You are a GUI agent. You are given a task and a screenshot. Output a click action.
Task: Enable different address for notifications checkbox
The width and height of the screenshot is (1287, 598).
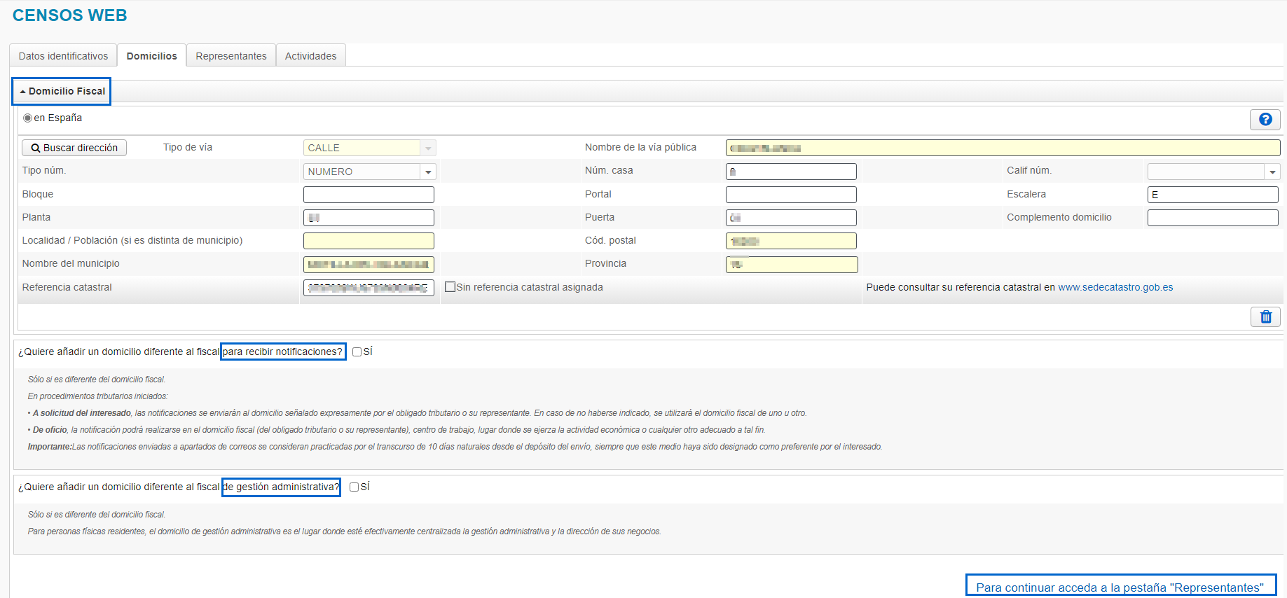click(x=357, y=352)
